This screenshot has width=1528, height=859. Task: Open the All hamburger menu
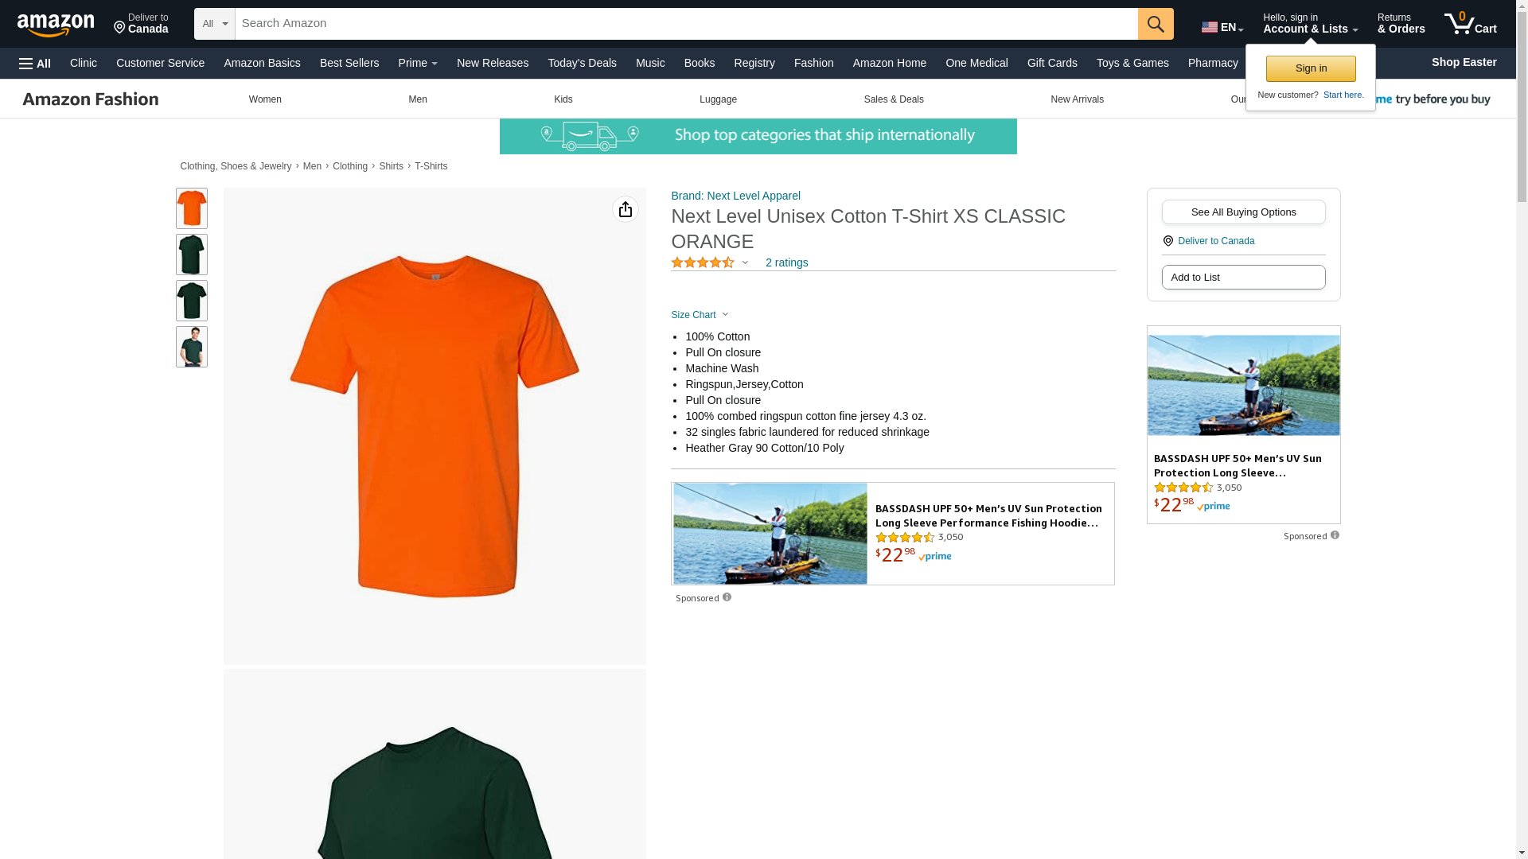[x=35, y=64]
